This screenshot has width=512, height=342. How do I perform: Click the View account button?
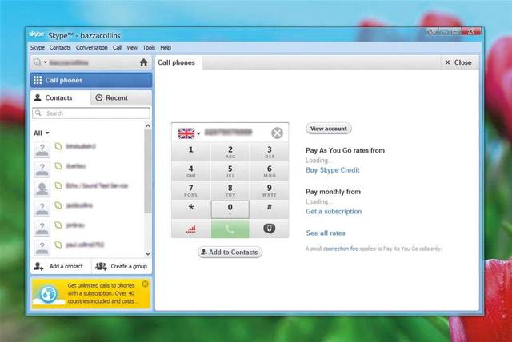[x=329, y=129]
